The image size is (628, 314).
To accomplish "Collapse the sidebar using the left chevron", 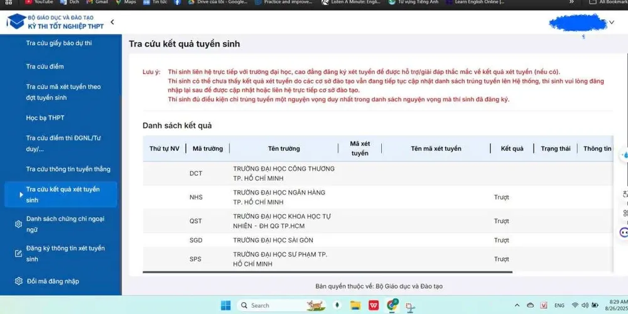I will click(x=112, y=23).
